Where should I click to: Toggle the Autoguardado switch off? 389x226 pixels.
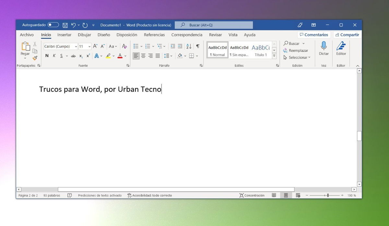coord(53,25)
